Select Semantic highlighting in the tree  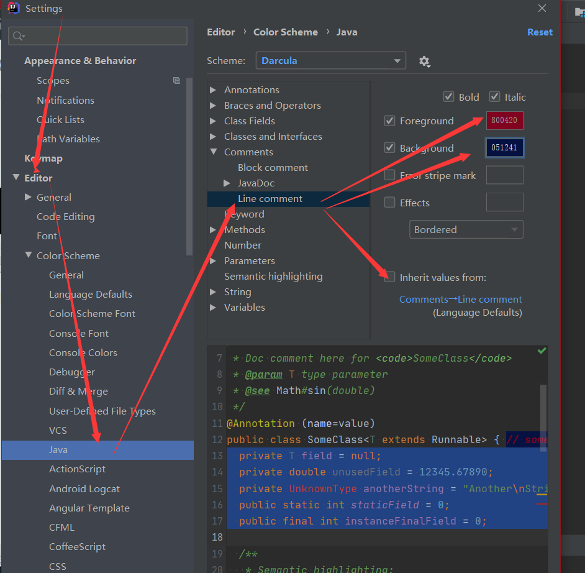(273, 276)
